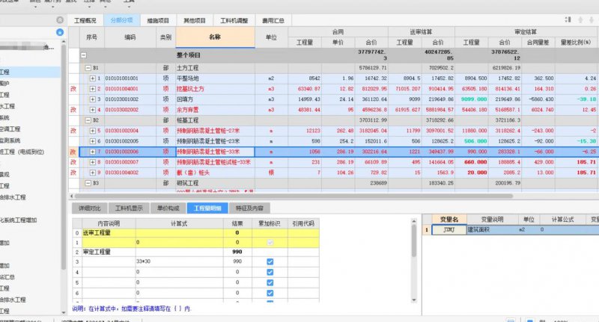Switch to the 详细对比 bottom tab
Screen dimensions: 599x322
click(x=89, y=208)
